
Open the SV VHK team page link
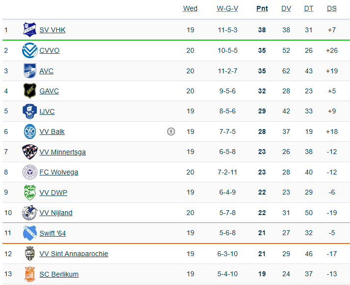[52, 30]
